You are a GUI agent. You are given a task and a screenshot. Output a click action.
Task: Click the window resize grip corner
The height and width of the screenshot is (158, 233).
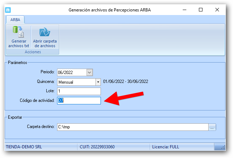pos(223,147)
